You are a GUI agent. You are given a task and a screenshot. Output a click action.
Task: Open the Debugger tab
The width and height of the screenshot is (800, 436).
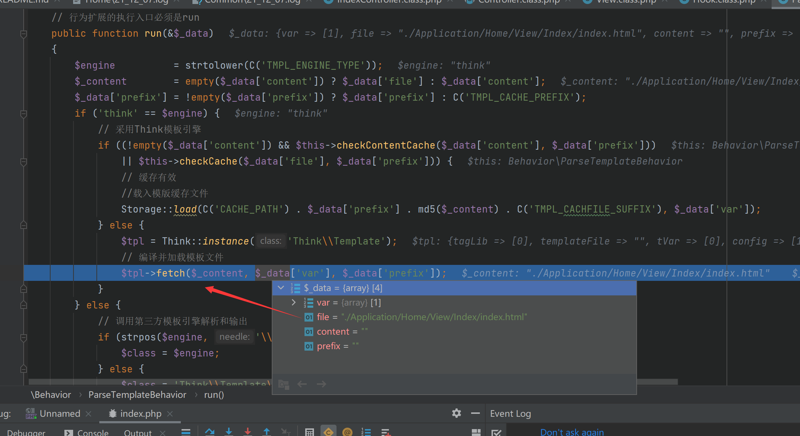coord(26,432)
